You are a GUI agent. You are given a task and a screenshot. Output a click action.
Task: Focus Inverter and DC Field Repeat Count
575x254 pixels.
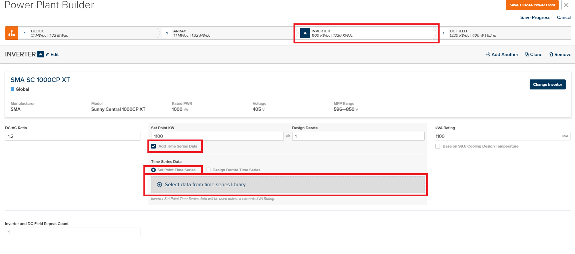click(73, 232)
